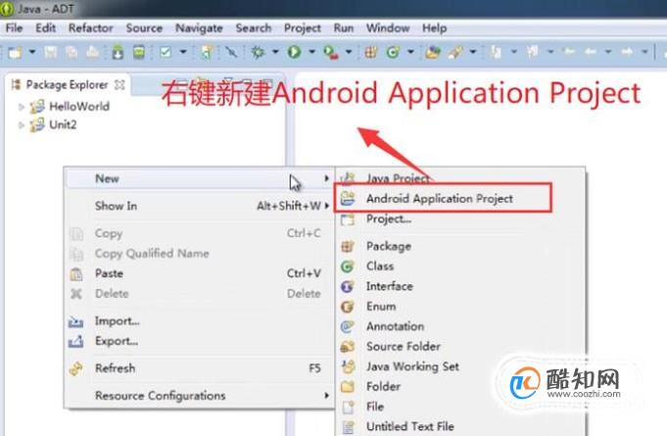Select Java Project in New submenu
This screenshot has width=667, height=436.
460,178
